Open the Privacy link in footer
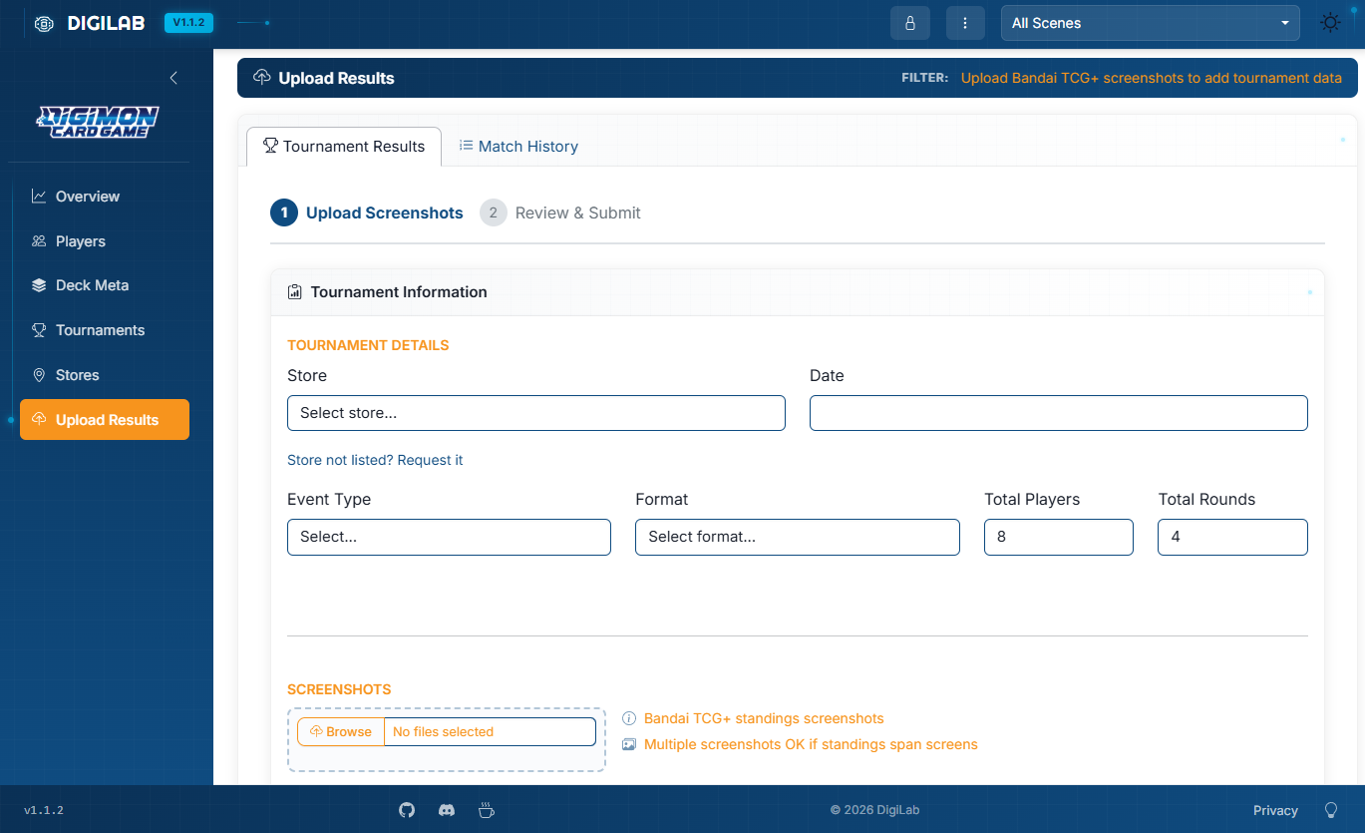The width and height of the screenshot is (1365, 833). (1275, 810)
